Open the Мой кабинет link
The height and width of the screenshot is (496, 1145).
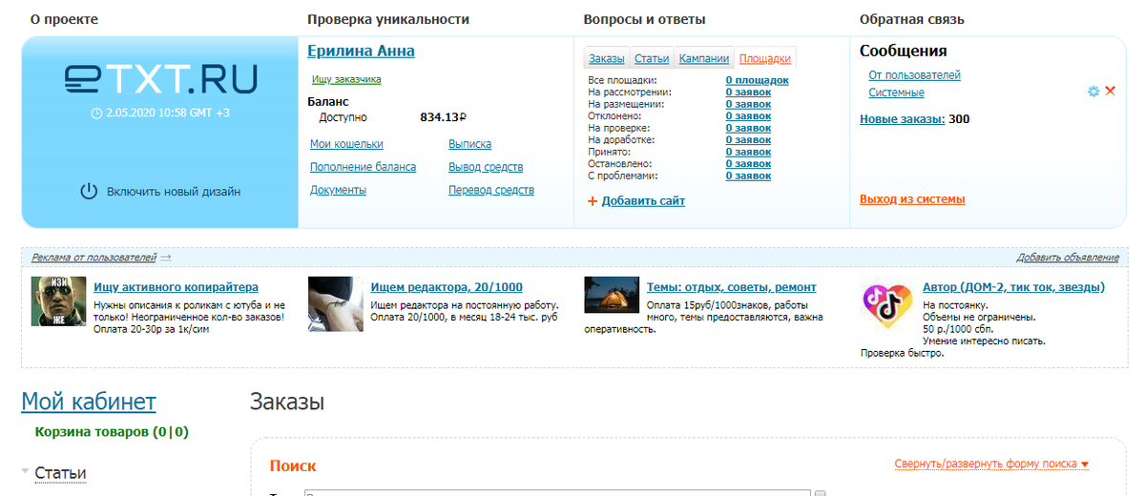[89, 402]
